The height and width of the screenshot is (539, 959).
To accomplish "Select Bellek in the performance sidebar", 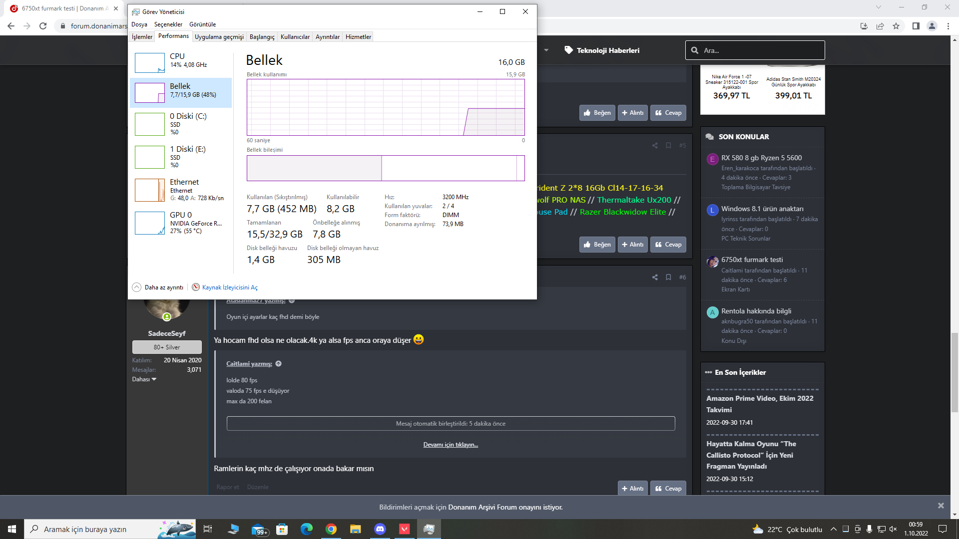I will coord(181,93).
